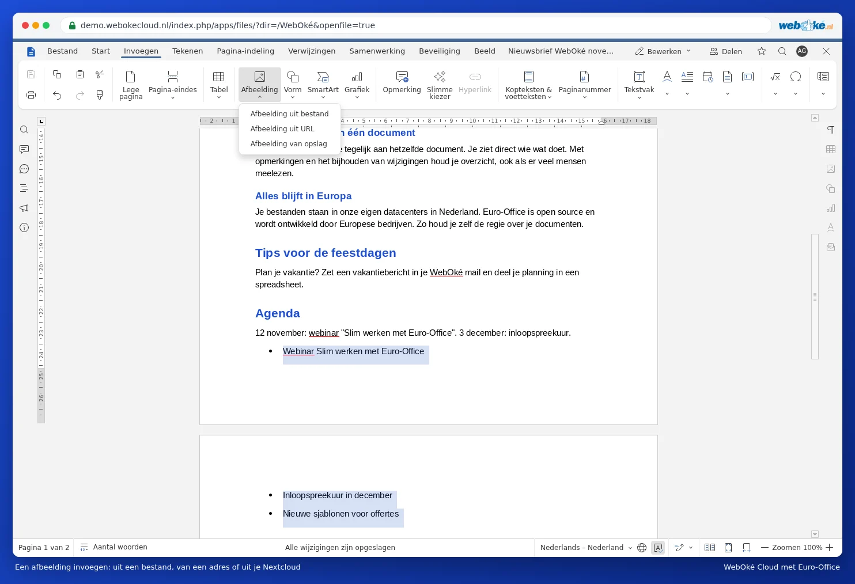The width and height of the screenshot is (855, 584).
Task: Expand the Paginanummer dropdown
Action: coord(585,85)
